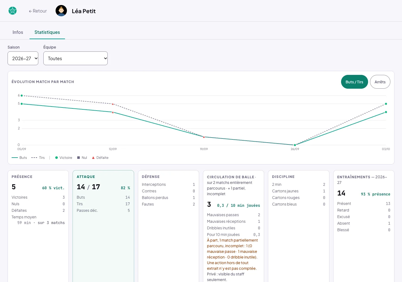Click the dashed Tirs legend entry

pos(38,158)
